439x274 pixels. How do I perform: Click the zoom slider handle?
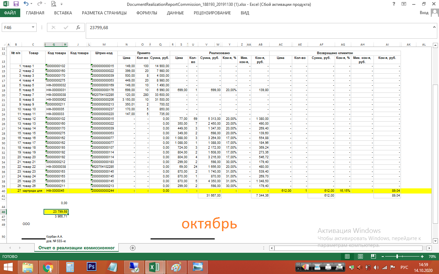397,257
